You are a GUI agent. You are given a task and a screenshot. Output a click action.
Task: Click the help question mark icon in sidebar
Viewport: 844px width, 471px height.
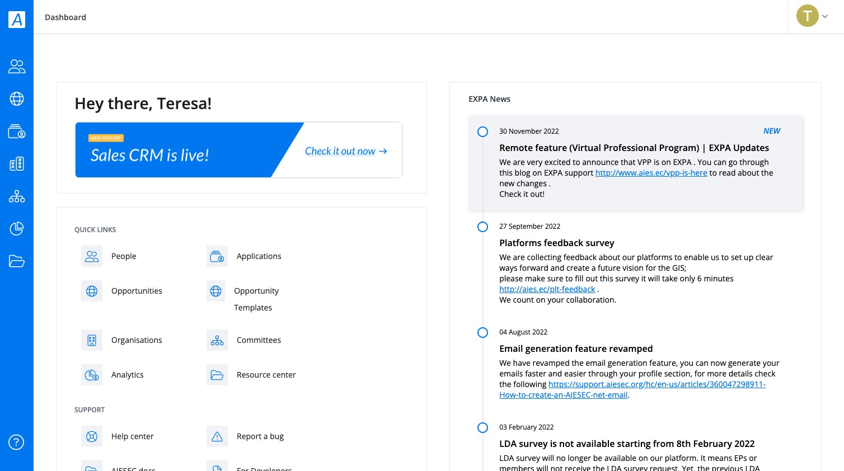pos(16,442)
